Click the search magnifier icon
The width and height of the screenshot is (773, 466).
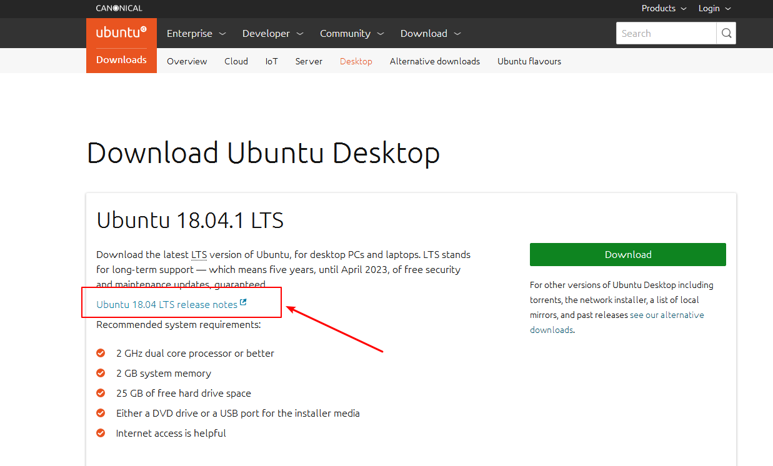726,32
